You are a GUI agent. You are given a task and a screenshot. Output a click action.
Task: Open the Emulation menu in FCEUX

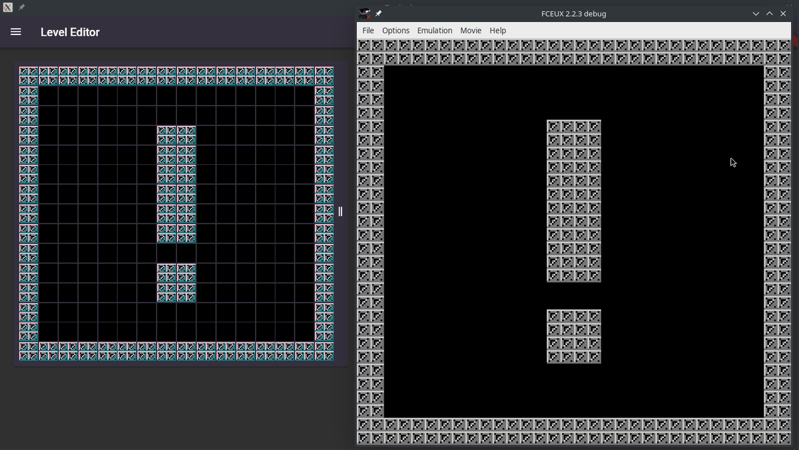point(435,31)
